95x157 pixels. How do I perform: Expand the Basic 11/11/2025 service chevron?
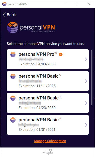pos(86,81)
